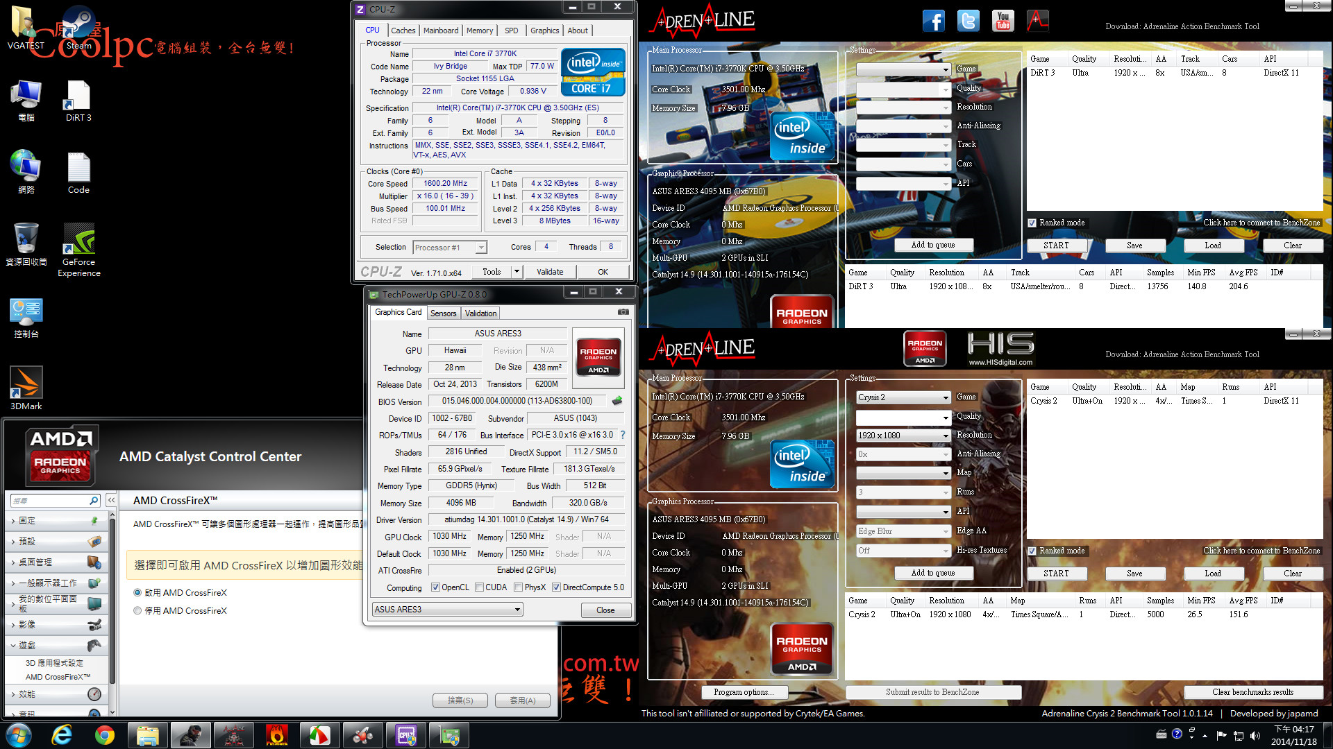Select 3D 應用程式設定 in Catalyst sidebar
The image size is (1333, 749).
click(54, 663)
